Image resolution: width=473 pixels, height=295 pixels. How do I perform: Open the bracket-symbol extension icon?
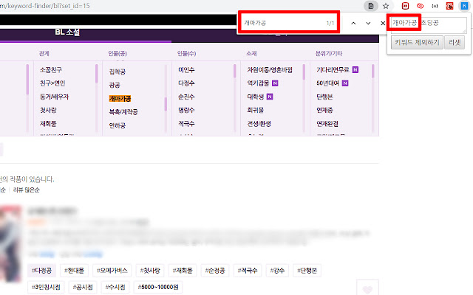coord(435,6)
